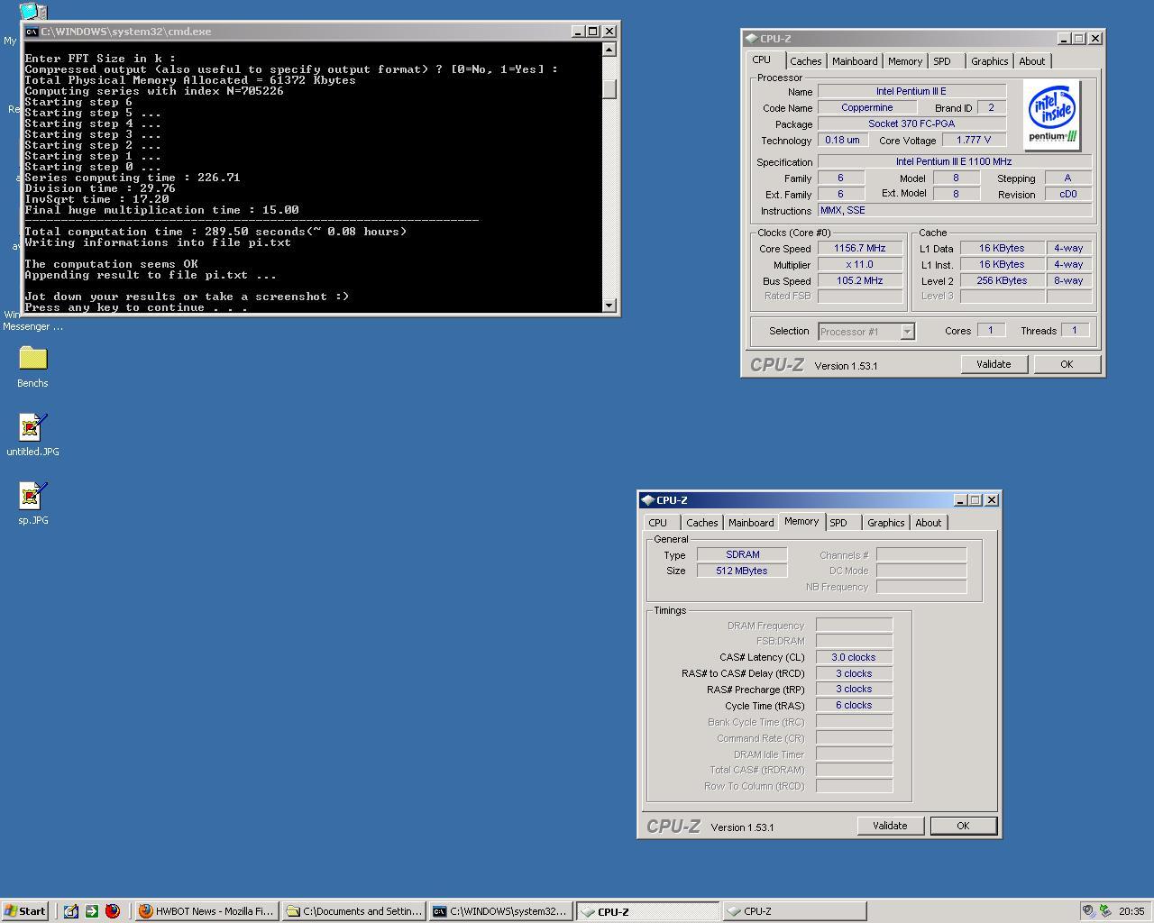1154x923 pixels.
Task: Click OK in upper CPU-Z window
Action: click(1067, 364)
